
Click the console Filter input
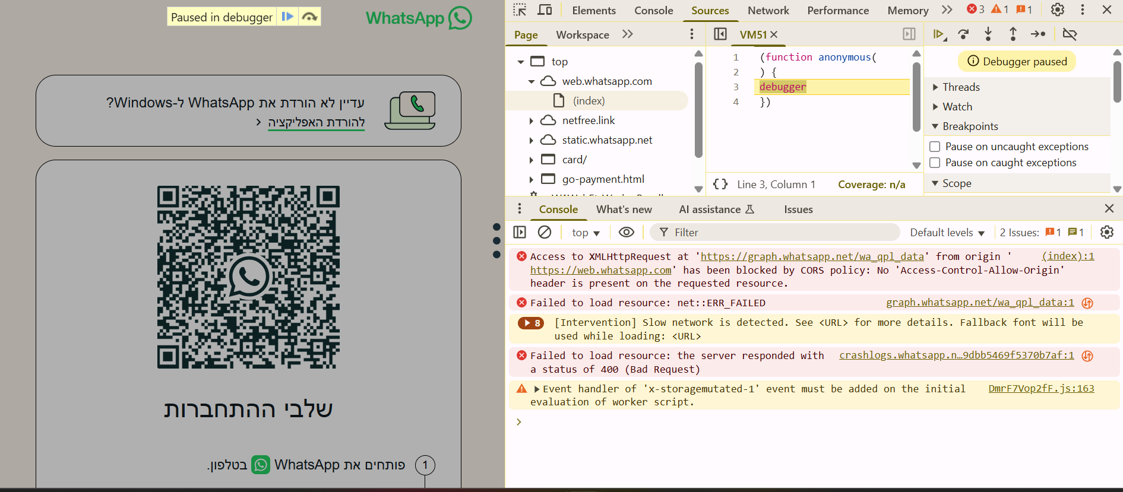[x=775, y=233]
